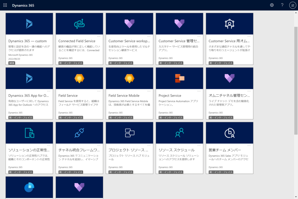This screenshot has width=298, height=199.
Task: Open the Settings gear
Action: pos(272,5)
